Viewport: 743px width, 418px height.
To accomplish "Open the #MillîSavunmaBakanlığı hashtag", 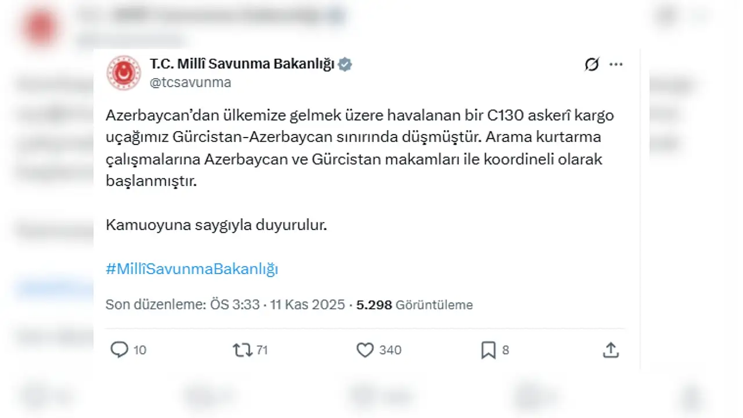I will click(x=192, y=269).
